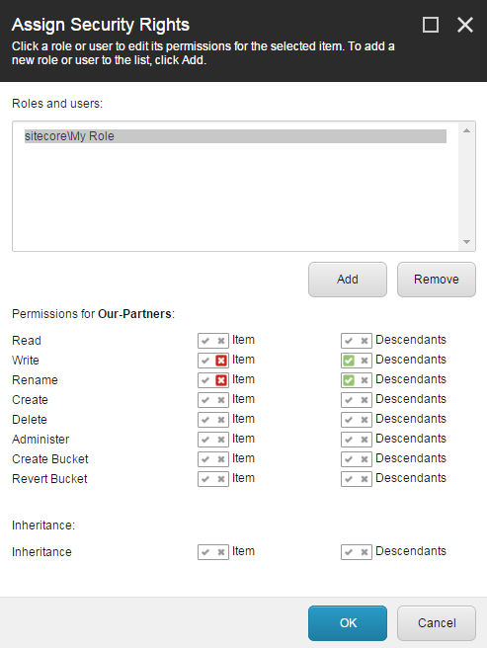The height and width of the screenshot is (648, 487).
Task: Click the Add button
Action: click(348, 280)
